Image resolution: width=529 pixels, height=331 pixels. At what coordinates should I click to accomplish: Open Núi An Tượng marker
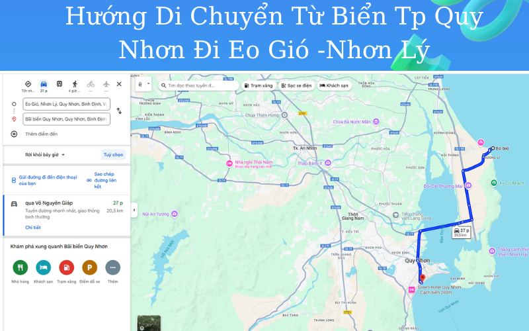click(x=175, y=214)
